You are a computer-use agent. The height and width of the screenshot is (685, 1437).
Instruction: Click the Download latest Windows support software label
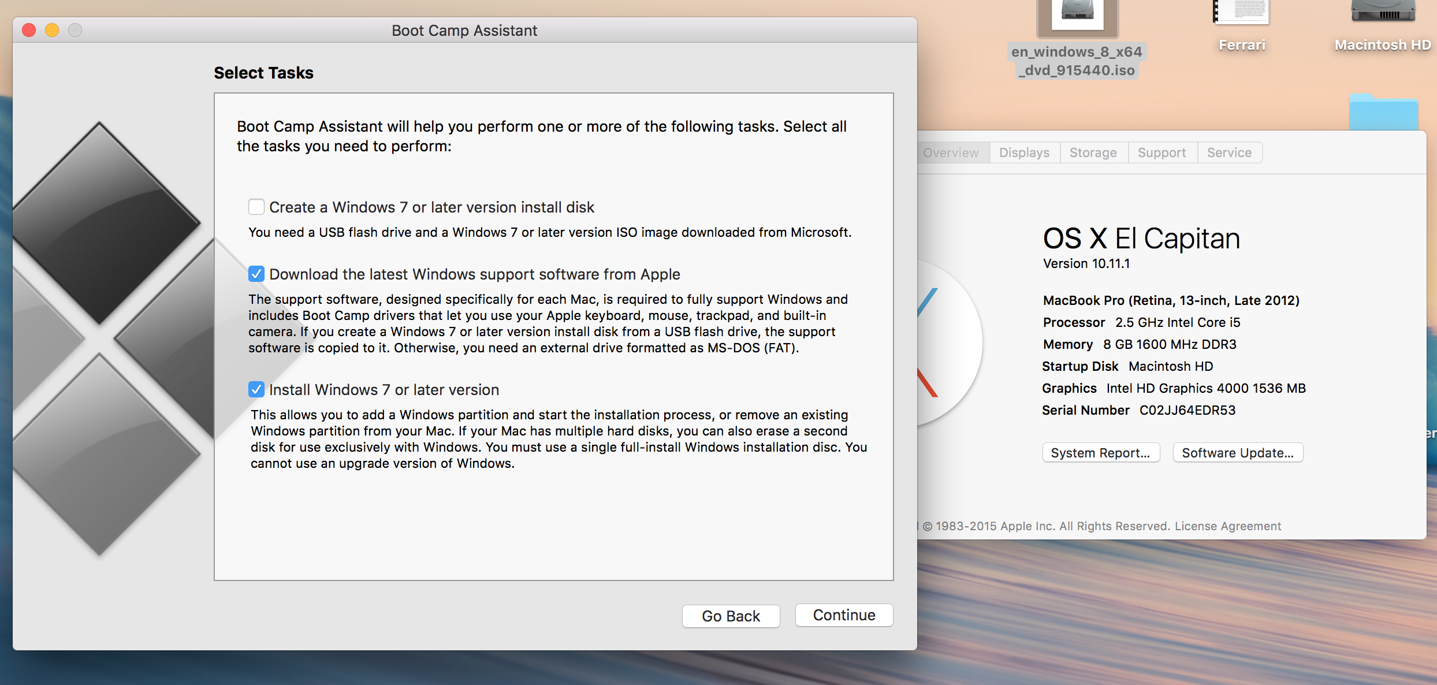point(475,274)
